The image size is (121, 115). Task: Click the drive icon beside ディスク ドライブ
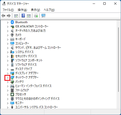[12, 69]
